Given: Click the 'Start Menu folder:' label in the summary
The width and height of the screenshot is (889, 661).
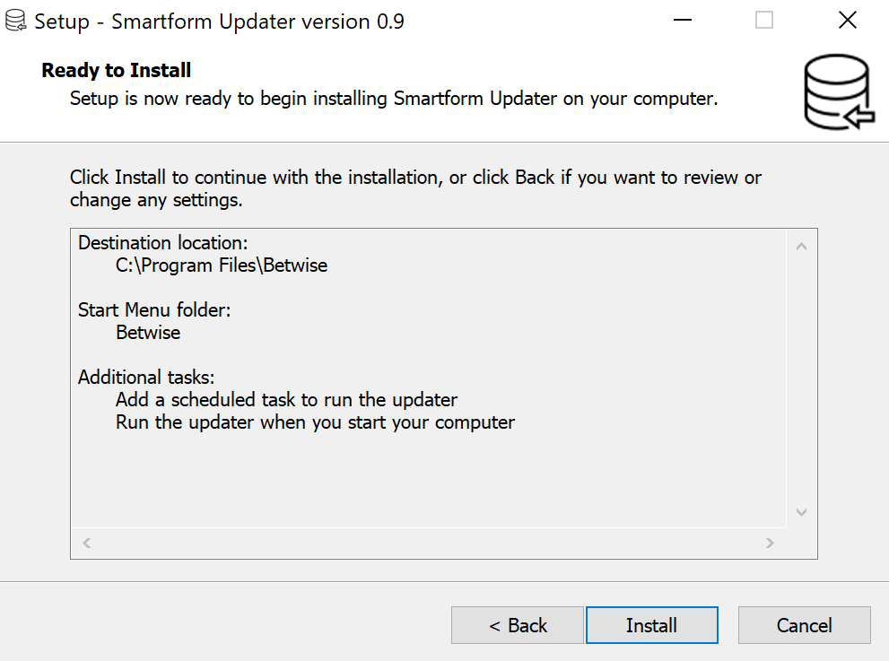Looking at the screenshot, I should click(x=154, y=310).
